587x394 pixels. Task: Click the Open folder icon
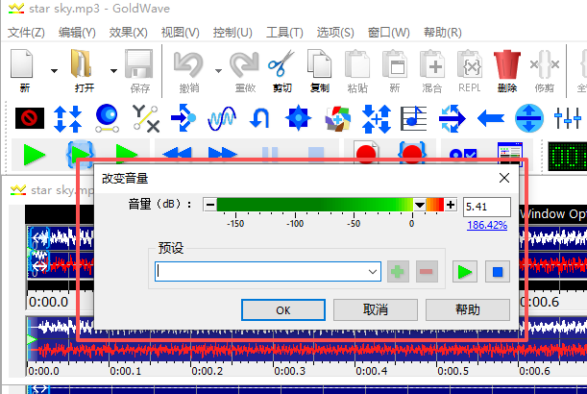click(x=82, y=63)
